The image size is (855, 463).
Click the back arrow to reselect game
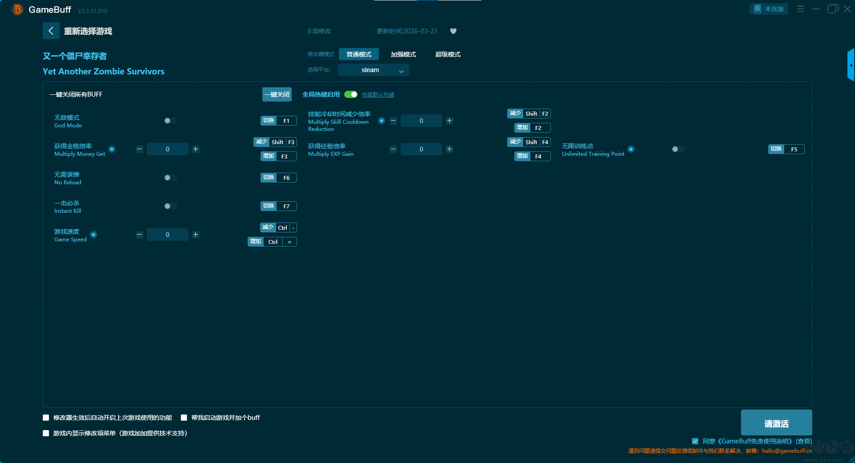click(51, 31)
